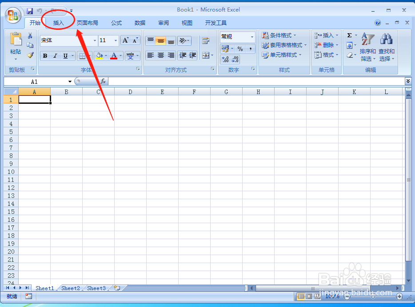Image resolution: width=415 pixels, height=307 pixels.
Task: Apply yellow fill color bucket
Action: pyautogui.click(x=99, y=56)
